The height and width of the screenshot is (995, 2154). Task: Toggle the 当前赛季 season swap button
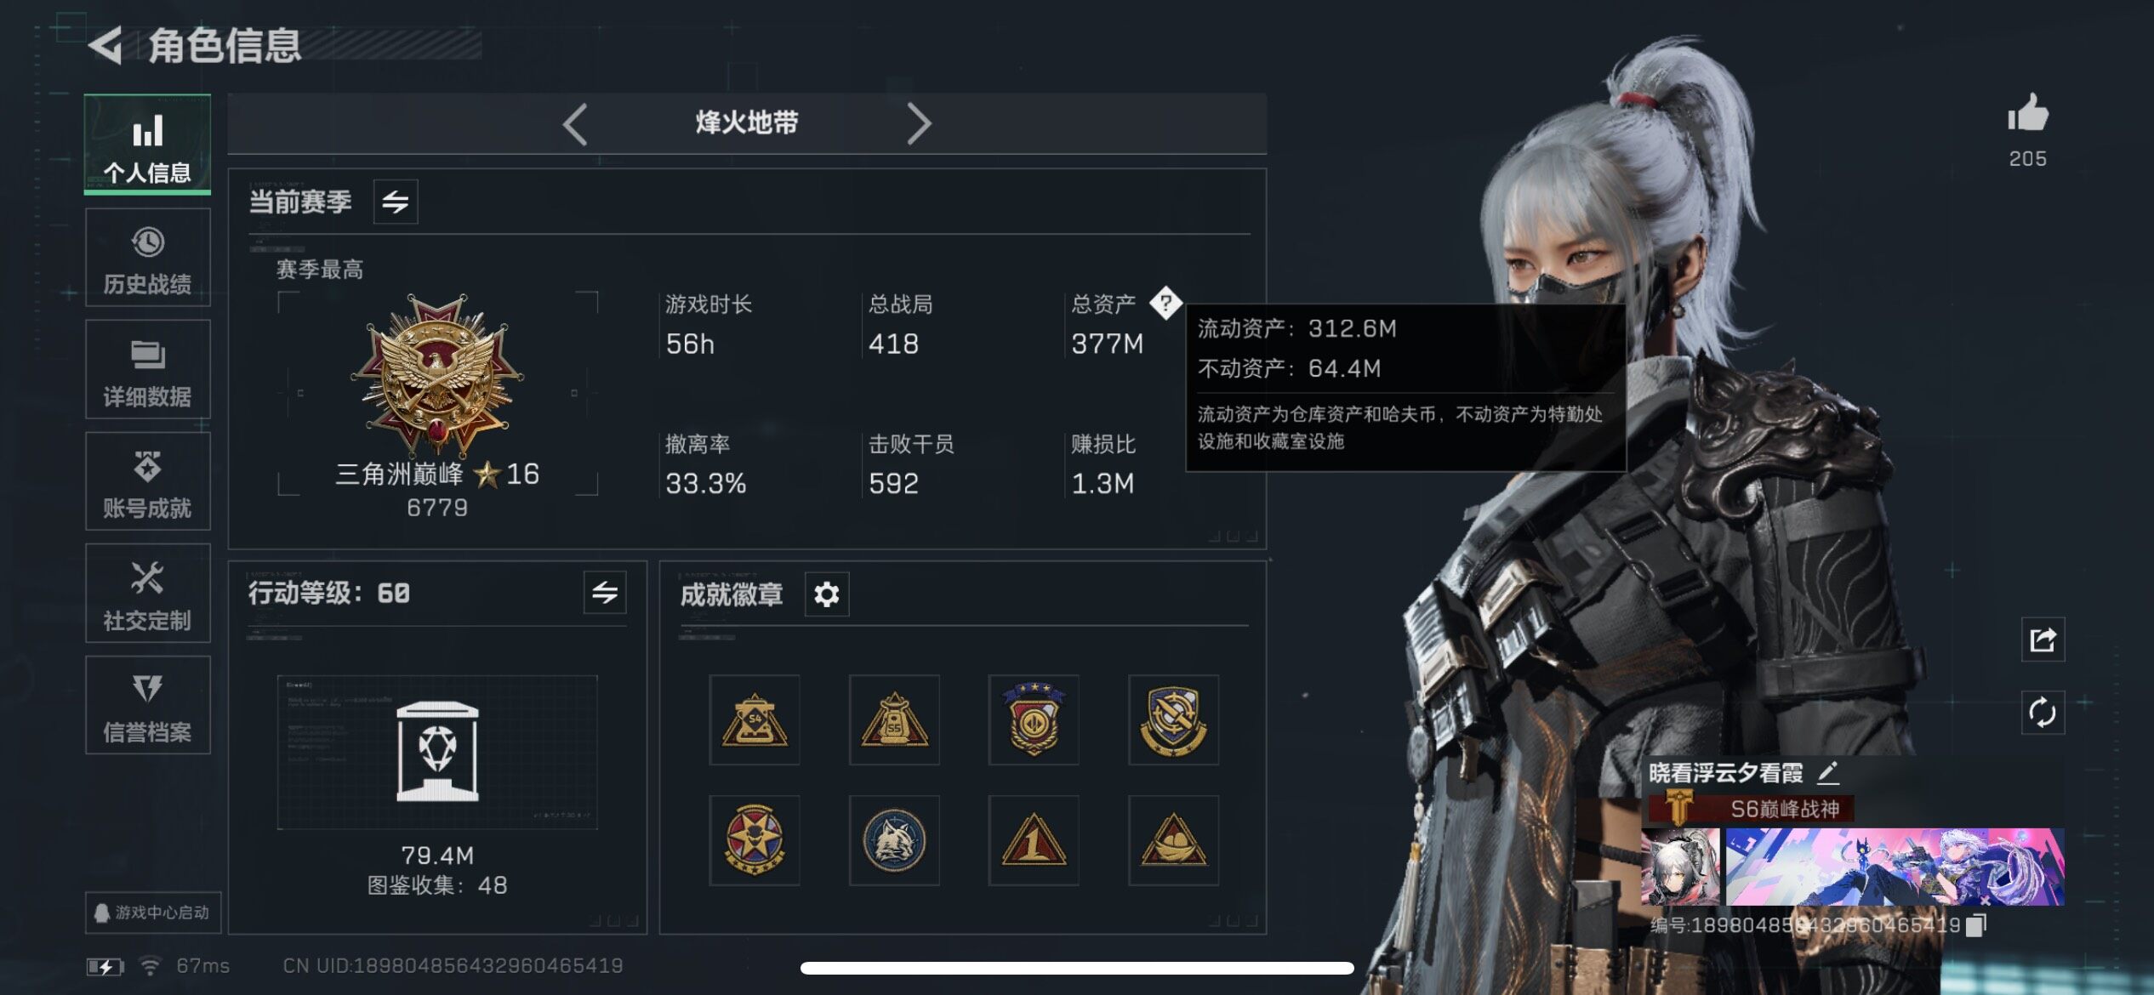click(396, 202)
